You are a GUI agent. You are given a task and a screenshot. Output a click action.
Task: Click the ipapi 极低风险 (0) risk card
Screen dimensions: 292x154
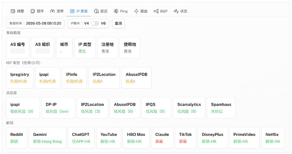tap(23, 108)
